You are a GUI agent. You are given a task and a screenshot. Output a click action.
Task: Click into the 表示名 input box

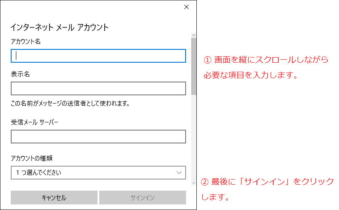98,88
